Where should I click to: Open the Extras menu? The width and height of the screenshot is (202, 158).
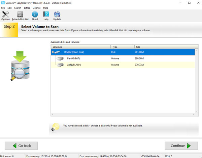click(x=27, y=8)
